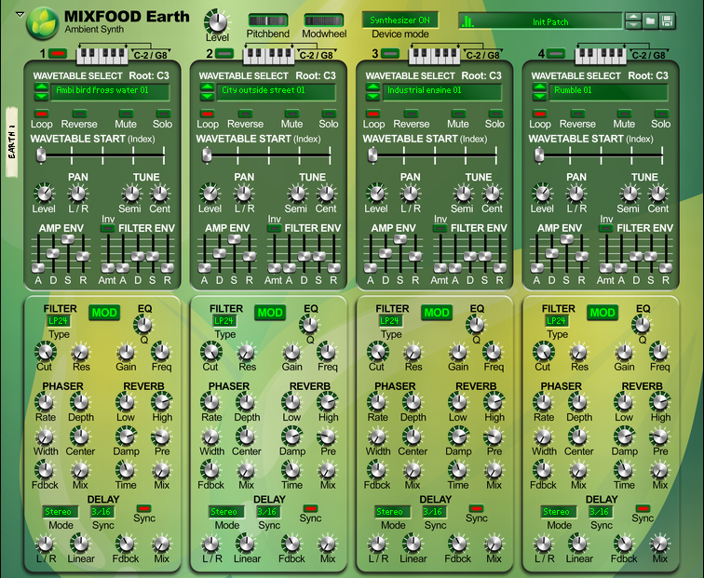Screen dimensions: 704x578
Task: Step through patches with up/down arrows
Action: [x=633, y=21]
